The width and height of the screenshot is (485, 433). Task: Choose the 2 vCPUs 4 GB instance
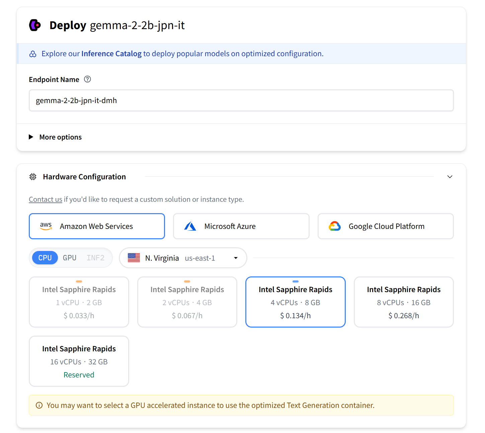point(187,302)
